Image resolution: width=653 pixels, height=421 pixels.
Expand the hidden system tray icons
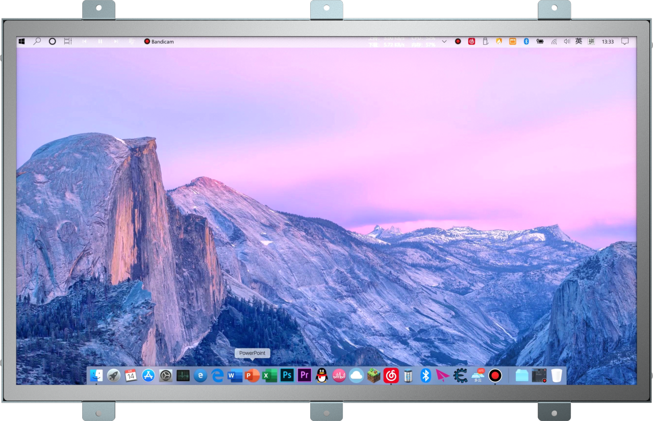[x=444, y=41]
